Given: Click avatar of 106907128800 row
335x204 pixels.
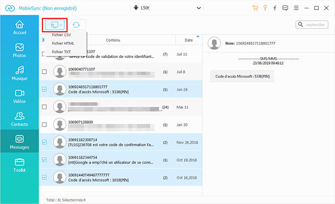Looking at the screenshot, I should tap(60, 124).
